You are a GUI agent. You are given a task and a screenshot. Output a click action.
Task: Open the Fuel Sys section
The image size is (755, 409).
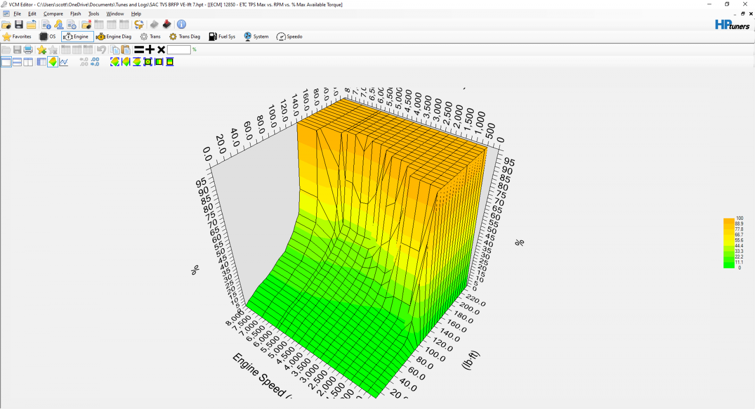222,36
